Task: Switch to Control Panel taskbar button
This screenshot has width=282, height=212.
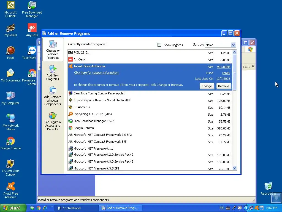Action: click(x=77, y=208)
